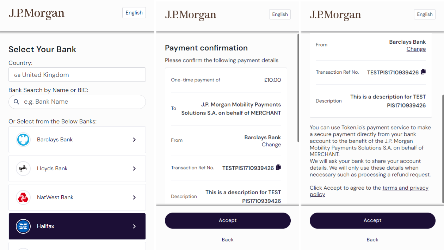Screen dimensions: 444x250
Task: Click J.P.Morgan logo above Select Your Bank
Action: (x=37, y=14)
